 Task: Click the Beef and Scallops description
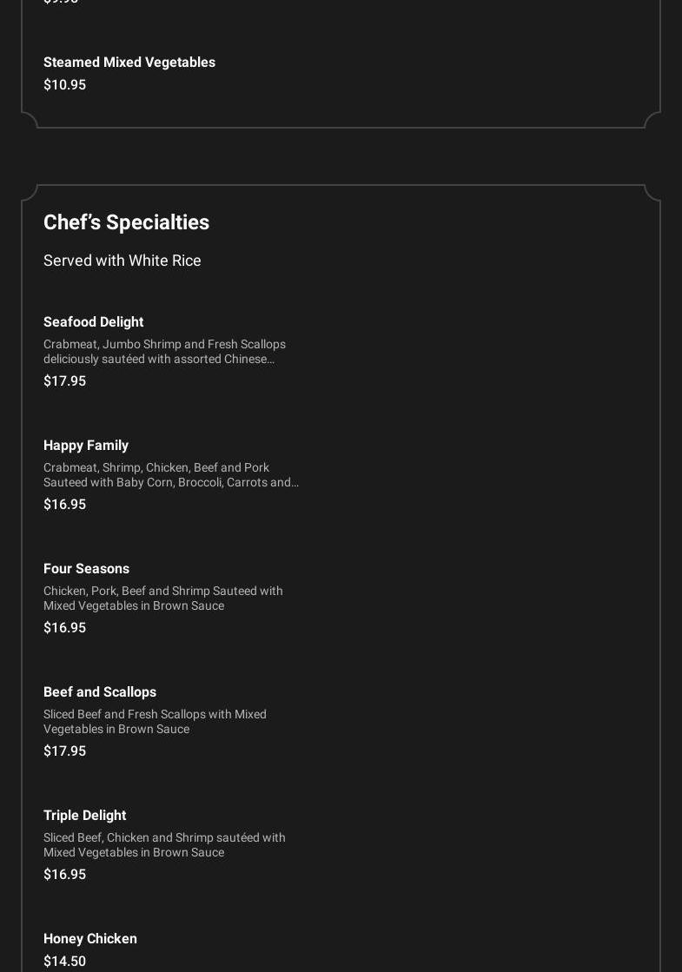(155, 722)
